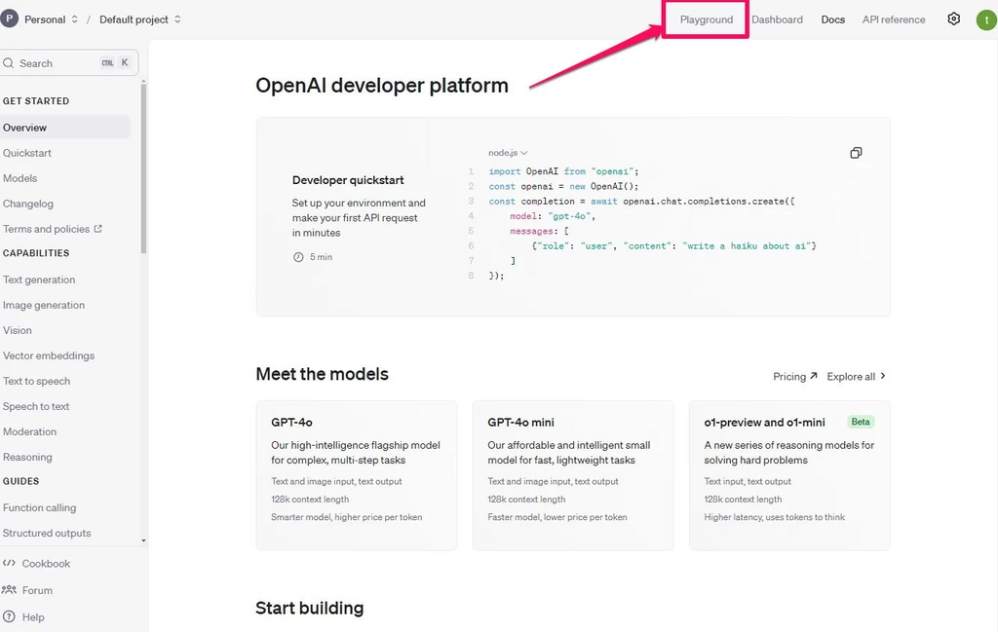Expand the Personal organization switcher
The width and height of the screenshot is (998, 632).
pyautogui.click(x=74, y=19)
